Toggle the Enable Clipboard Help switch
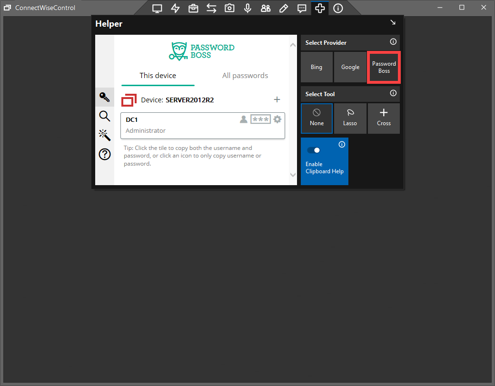Viewport: 495px width, 386px height. 314,150
